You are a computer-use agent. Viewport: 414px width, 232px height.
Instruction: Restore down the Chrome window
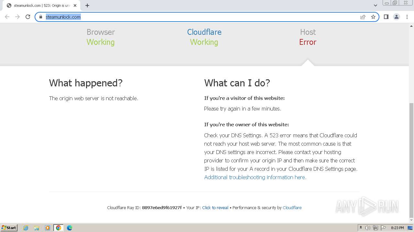pyautogui.click(x=395, y=3)
